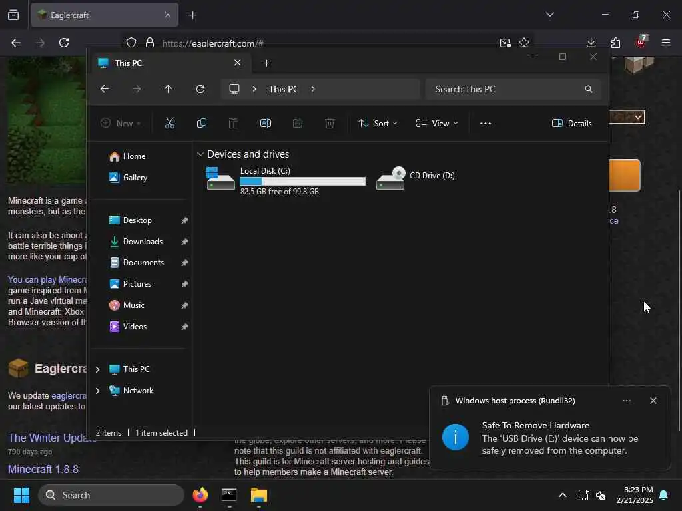Show hidden tray icons chevron
This screenshot has width=682, height=511.
[562, 495]
